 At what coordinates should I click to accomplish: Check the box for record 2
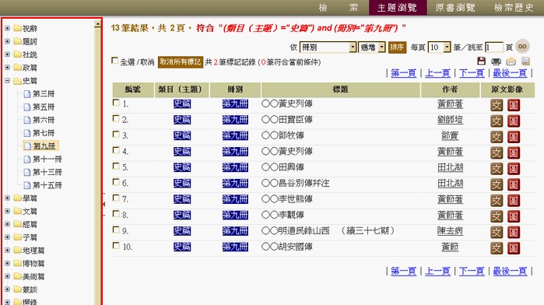[x=116, y=119]
